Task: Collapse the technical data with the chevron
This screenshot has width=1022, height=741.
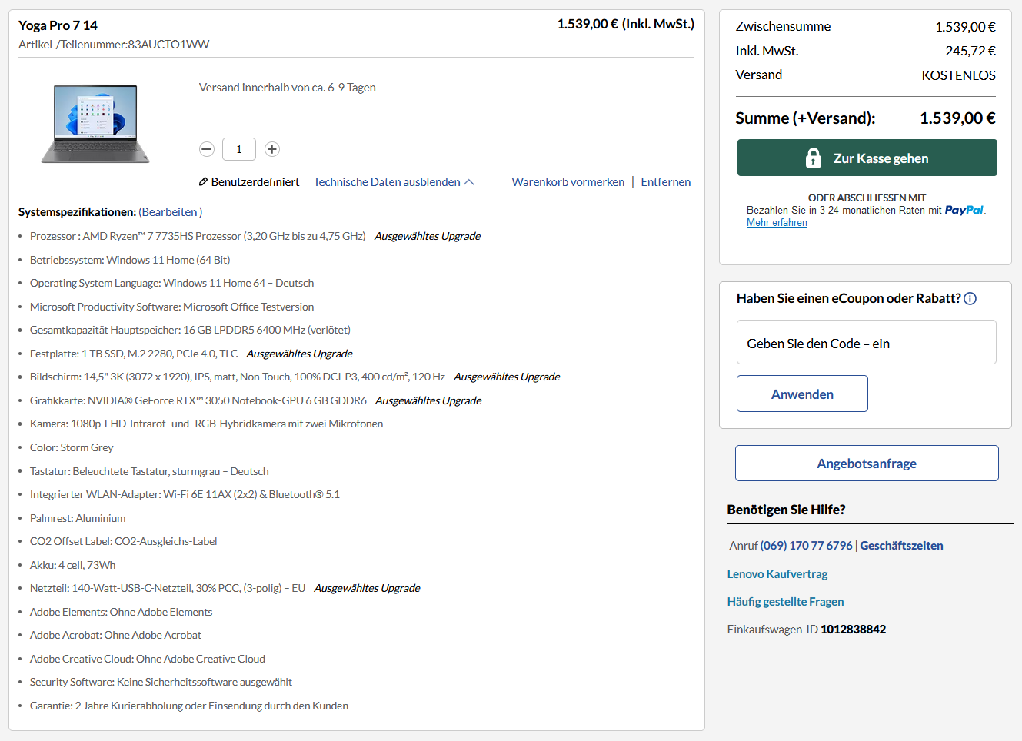Action: click(x=468, y=181)
